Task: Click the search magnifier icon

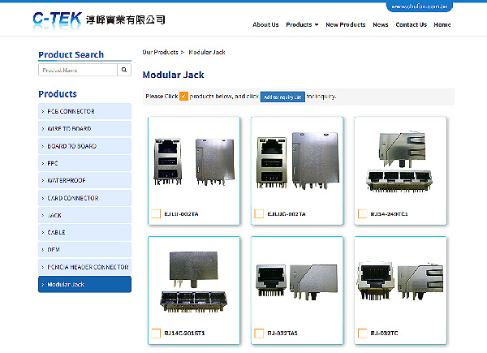Action: tap(124, 71)
